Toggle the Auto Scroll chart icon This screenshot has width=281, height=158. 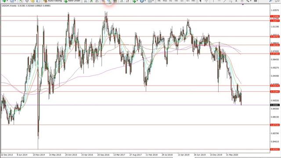[x=122, y=1]
